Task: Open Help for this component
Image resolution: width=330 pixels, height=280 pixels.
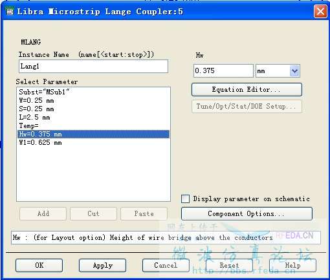Action: click(292, 265)
